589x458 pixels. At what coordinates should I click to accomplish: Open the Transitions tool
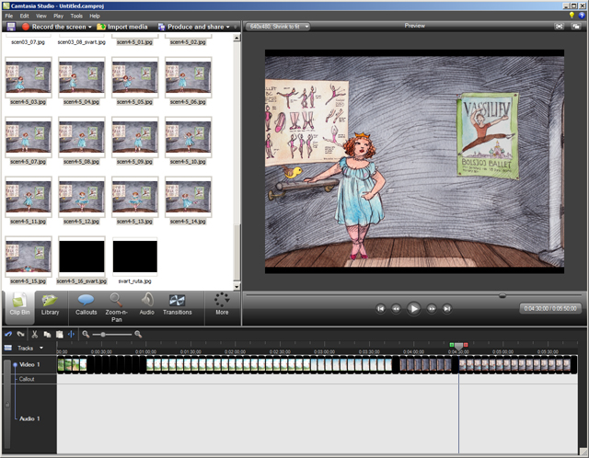(x=178, y=306)
